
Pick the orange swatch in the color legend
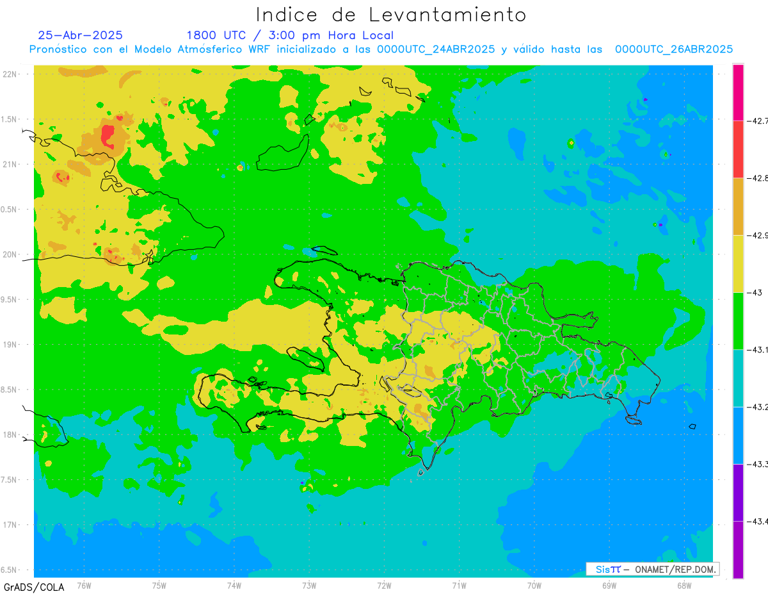738,206
